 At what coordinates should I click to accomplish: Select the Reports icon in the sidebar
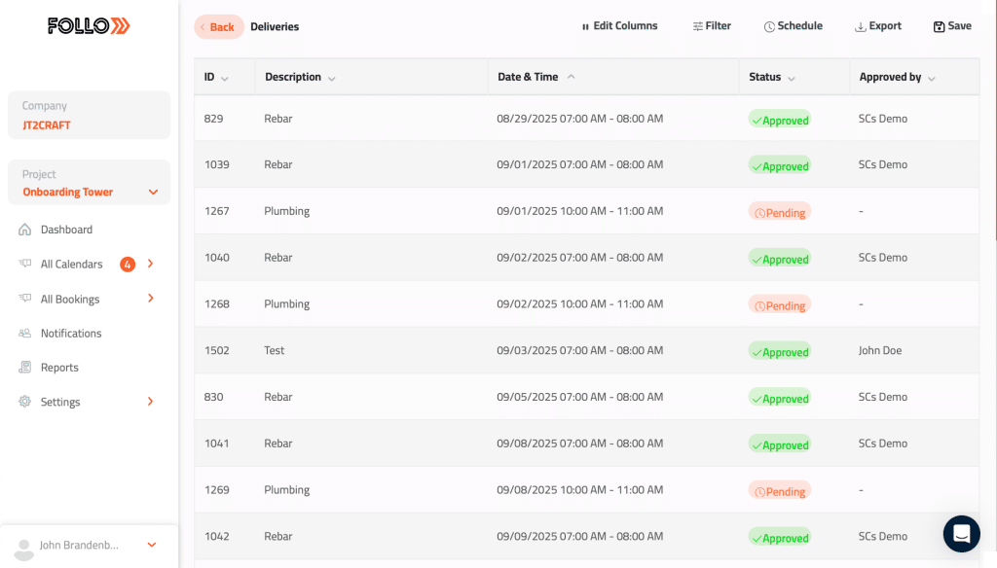pos(22,367)
